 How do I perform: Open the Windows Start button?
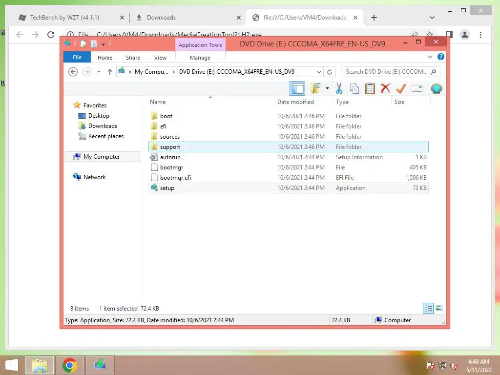pyautogui.click(x=12, y=365)
